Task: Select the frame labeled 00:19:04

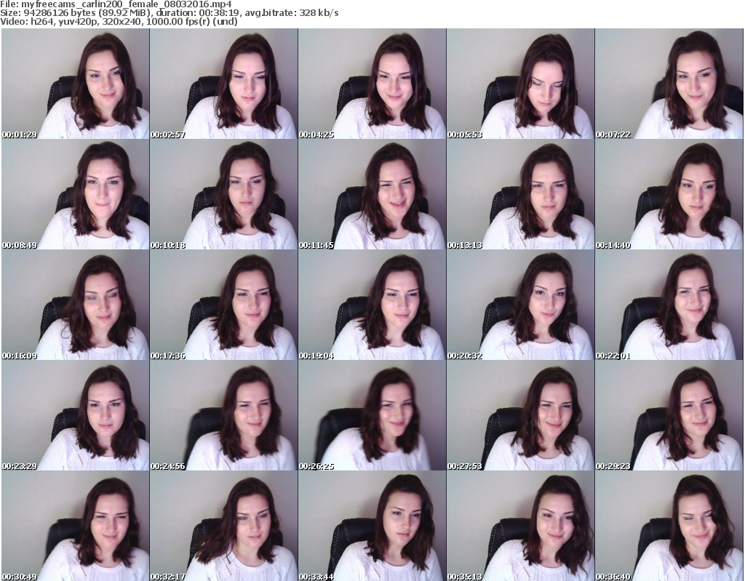Action: (371, 305)
